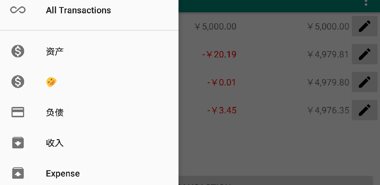Click the credit card icon beside 负债
The width and height of the screenshot is (380, 185).
tap(18, 112)
